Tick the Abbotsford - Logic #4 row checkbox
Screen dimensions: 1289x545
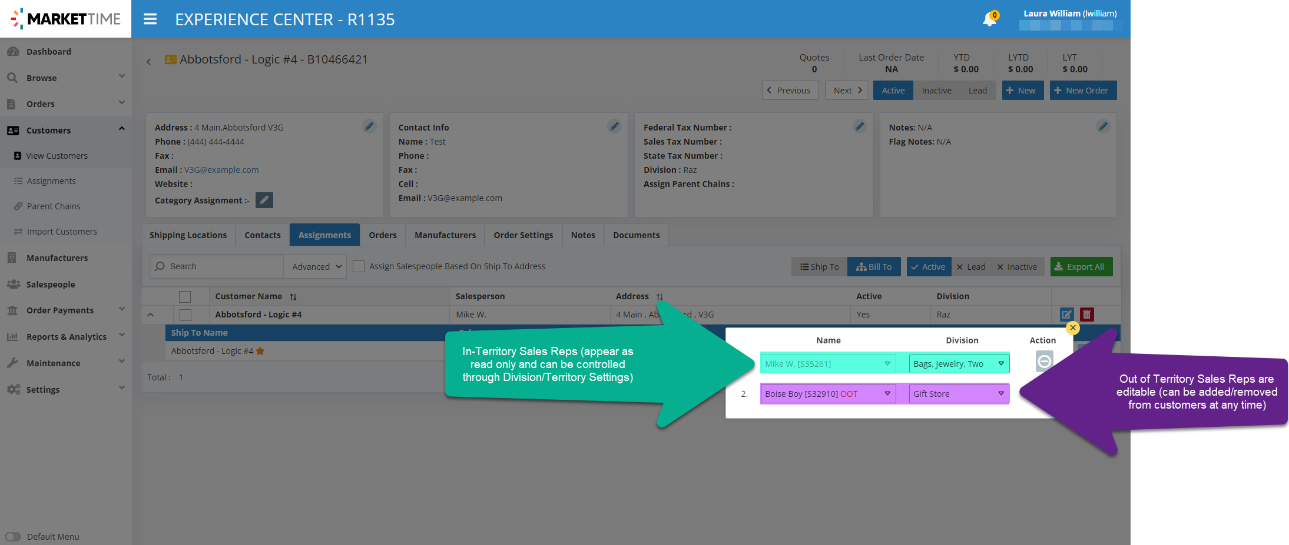(185, 315)
